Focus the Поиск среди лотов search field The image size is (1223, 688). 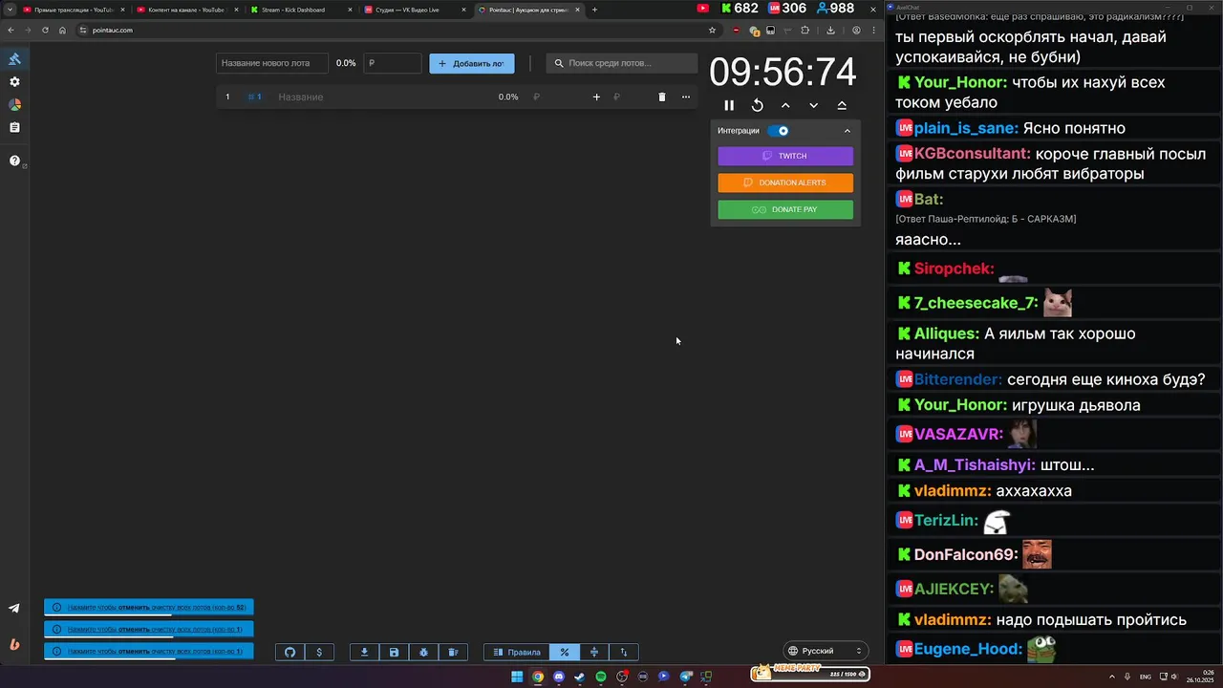(x=622, y=63)
